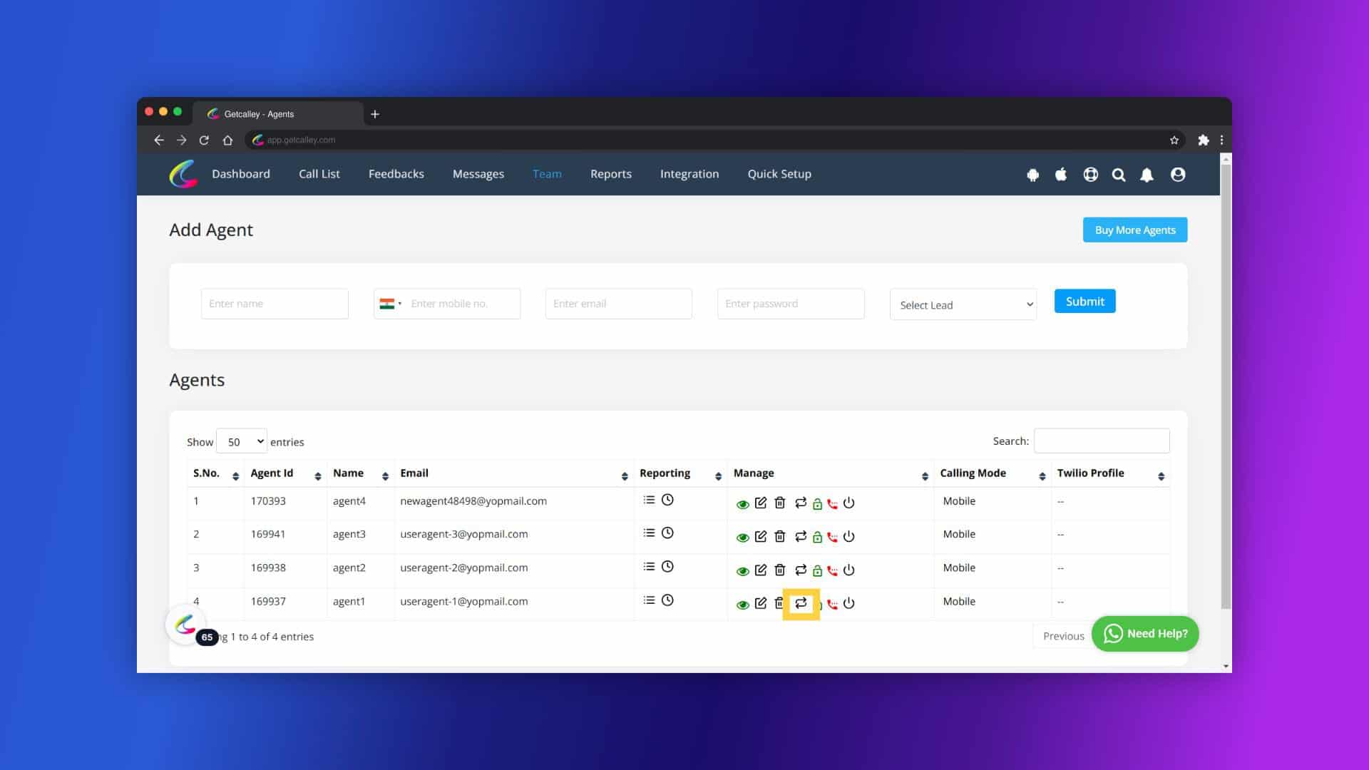Click the Submit button for new agent

pyautogui.click(x=1084, y=301)
